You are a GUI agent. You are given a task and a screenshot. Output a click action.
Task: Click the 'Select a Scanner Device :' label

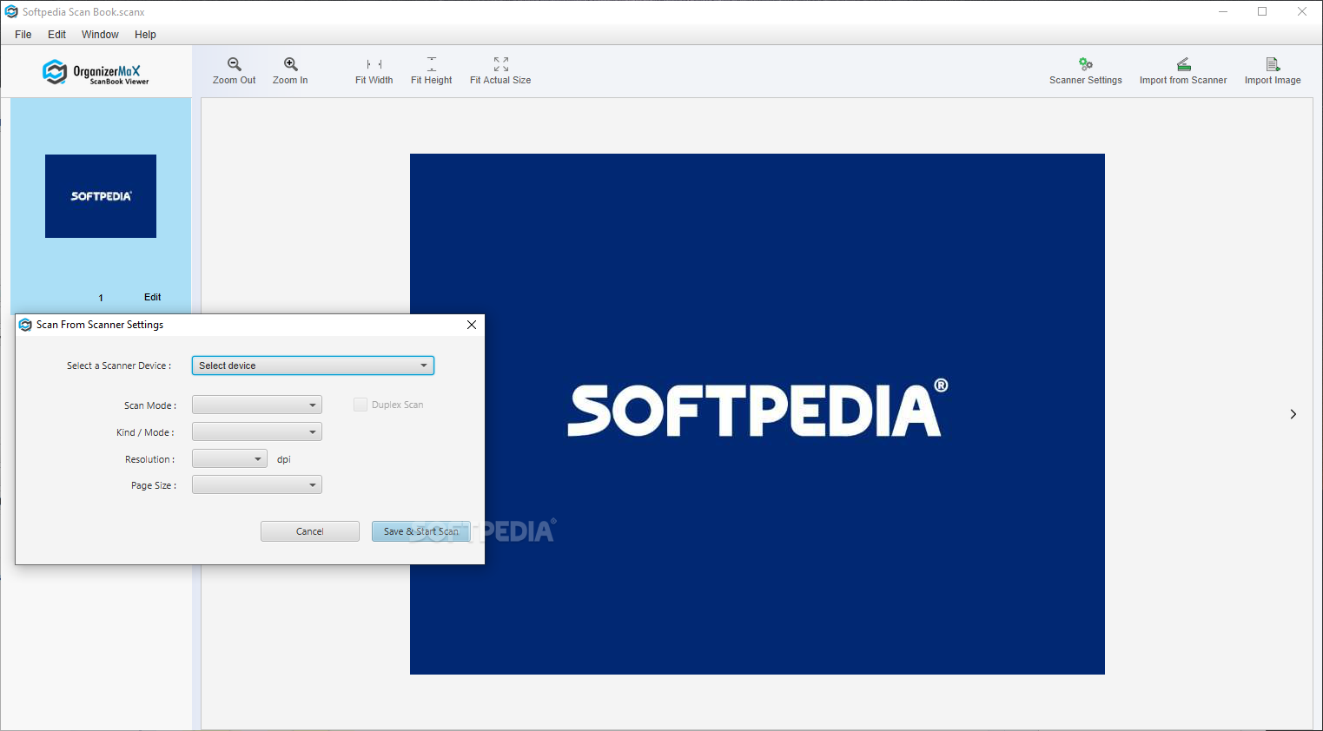[119, 365]
